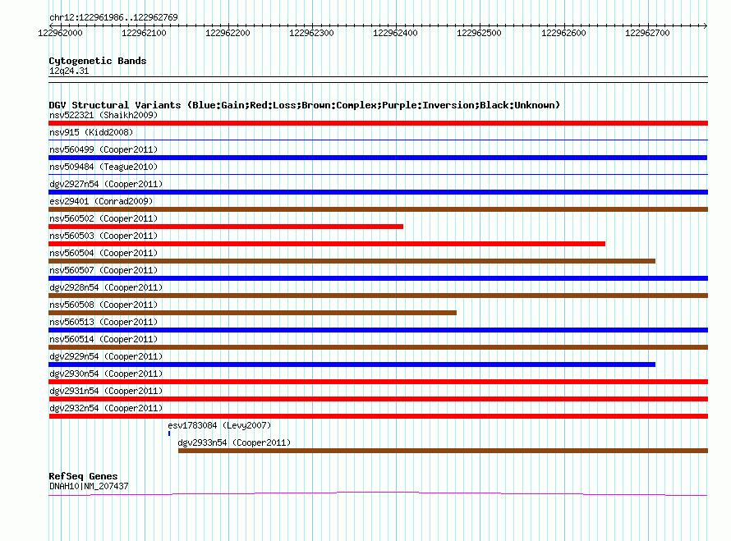Click the dgv2932n54 (Cooper2011) red bar
The width and height of the screenshot is (731, 541).
pos(378,416)
